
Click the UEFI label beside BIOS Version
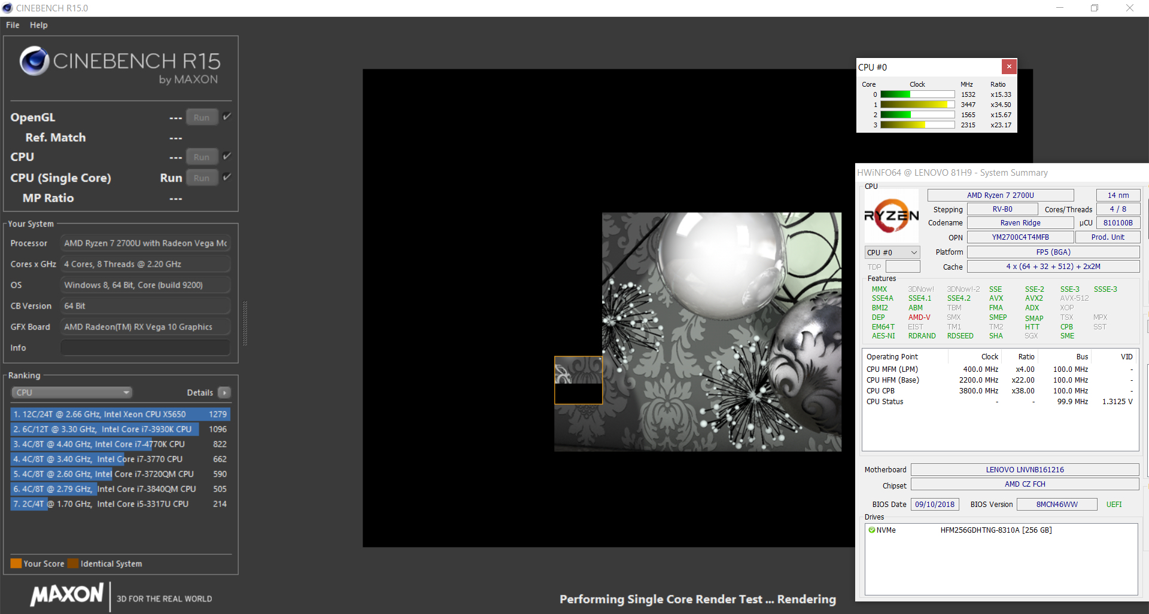click(x=1114, y=504)
